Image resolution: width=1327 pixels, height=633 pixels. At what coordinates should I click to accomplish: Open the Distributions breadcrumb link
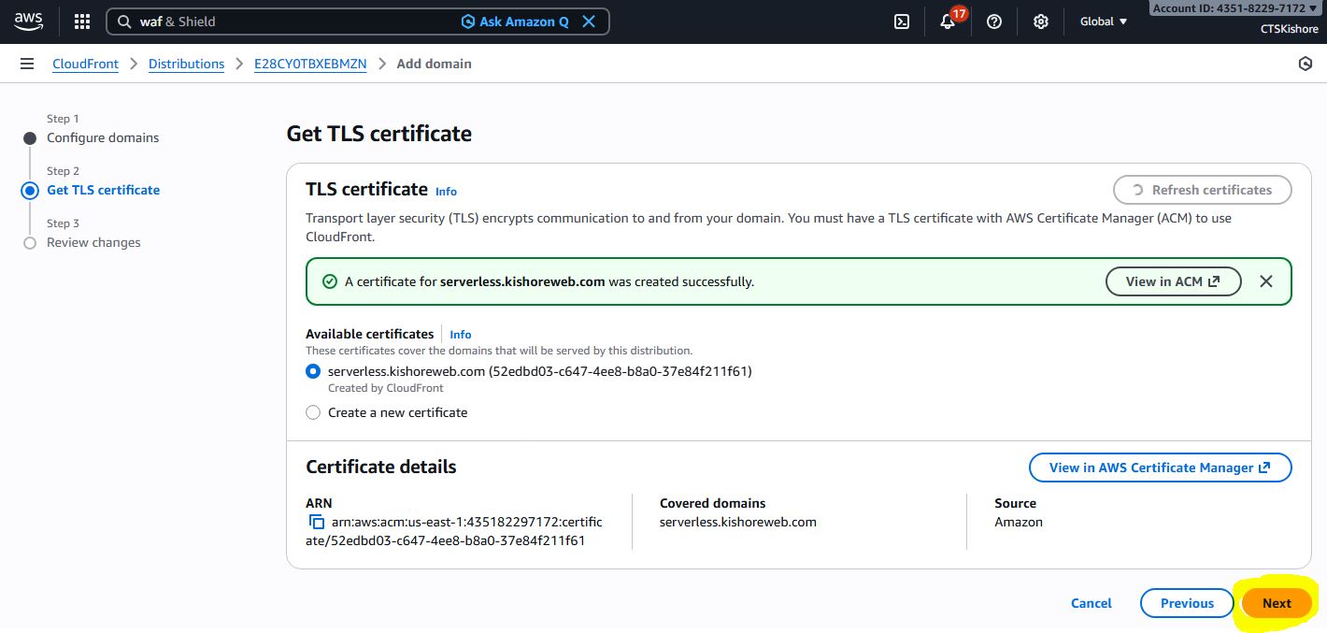coord(186,64)
